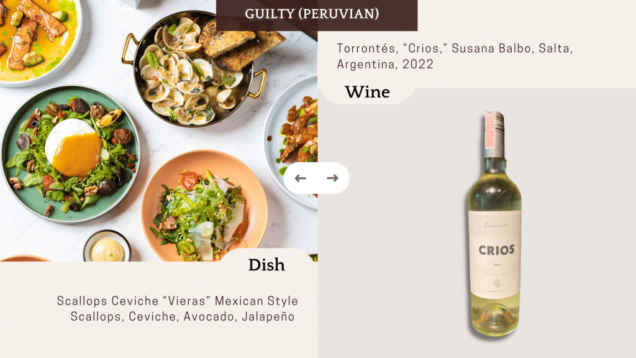Click the burrata with orange sauce
The image size is (636, 358).
[x=74, y=148]
